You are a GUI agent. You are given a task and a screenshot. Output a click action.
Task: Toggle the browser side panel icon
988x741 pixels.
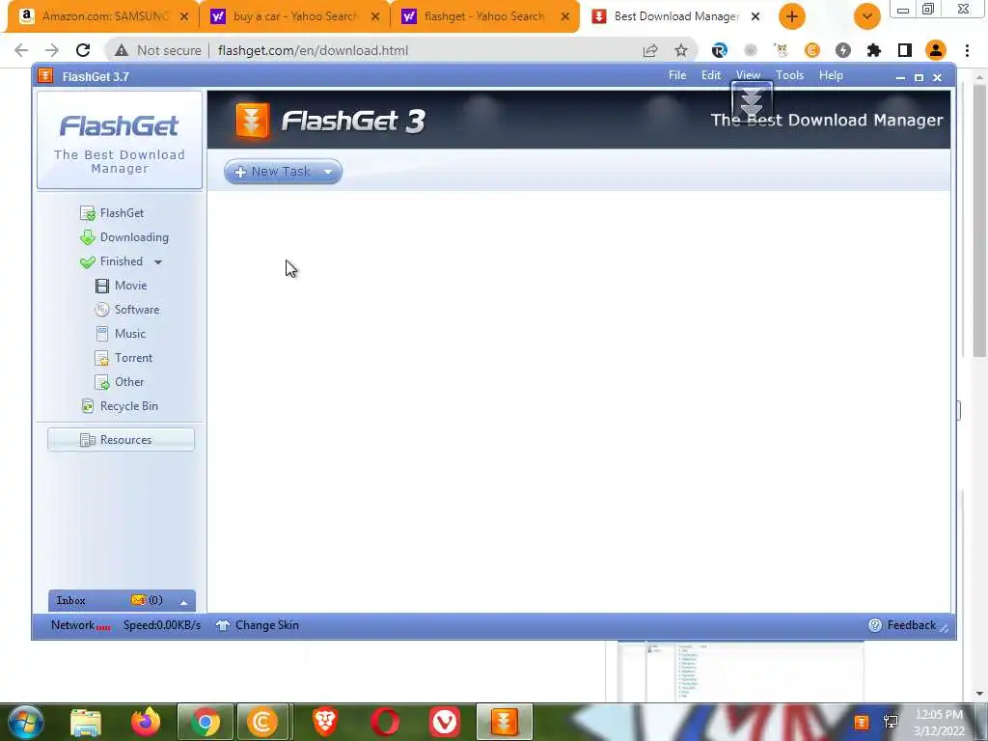tap(905, 50)
